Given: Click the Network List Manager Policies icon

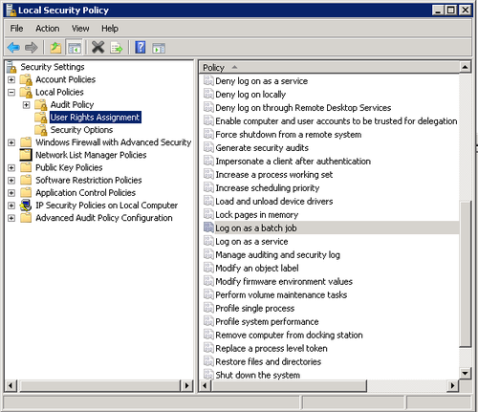Looking at the screenshot, I should 26,155.
